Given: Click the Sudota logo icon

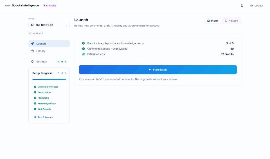Looking at the screenshot, I should [7, 6].
